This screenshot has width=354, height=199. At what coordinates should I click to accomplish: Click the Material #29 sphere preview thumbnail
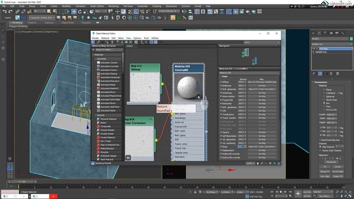pos(188,87)
